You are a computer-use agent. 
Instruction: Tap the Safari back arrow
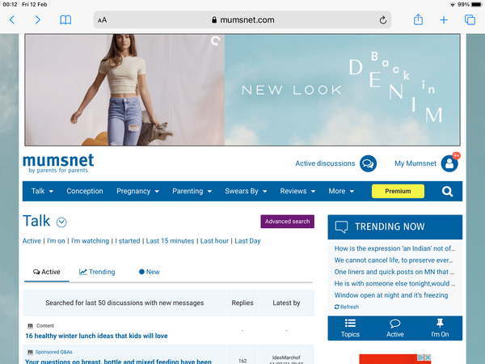pos(12,19)
